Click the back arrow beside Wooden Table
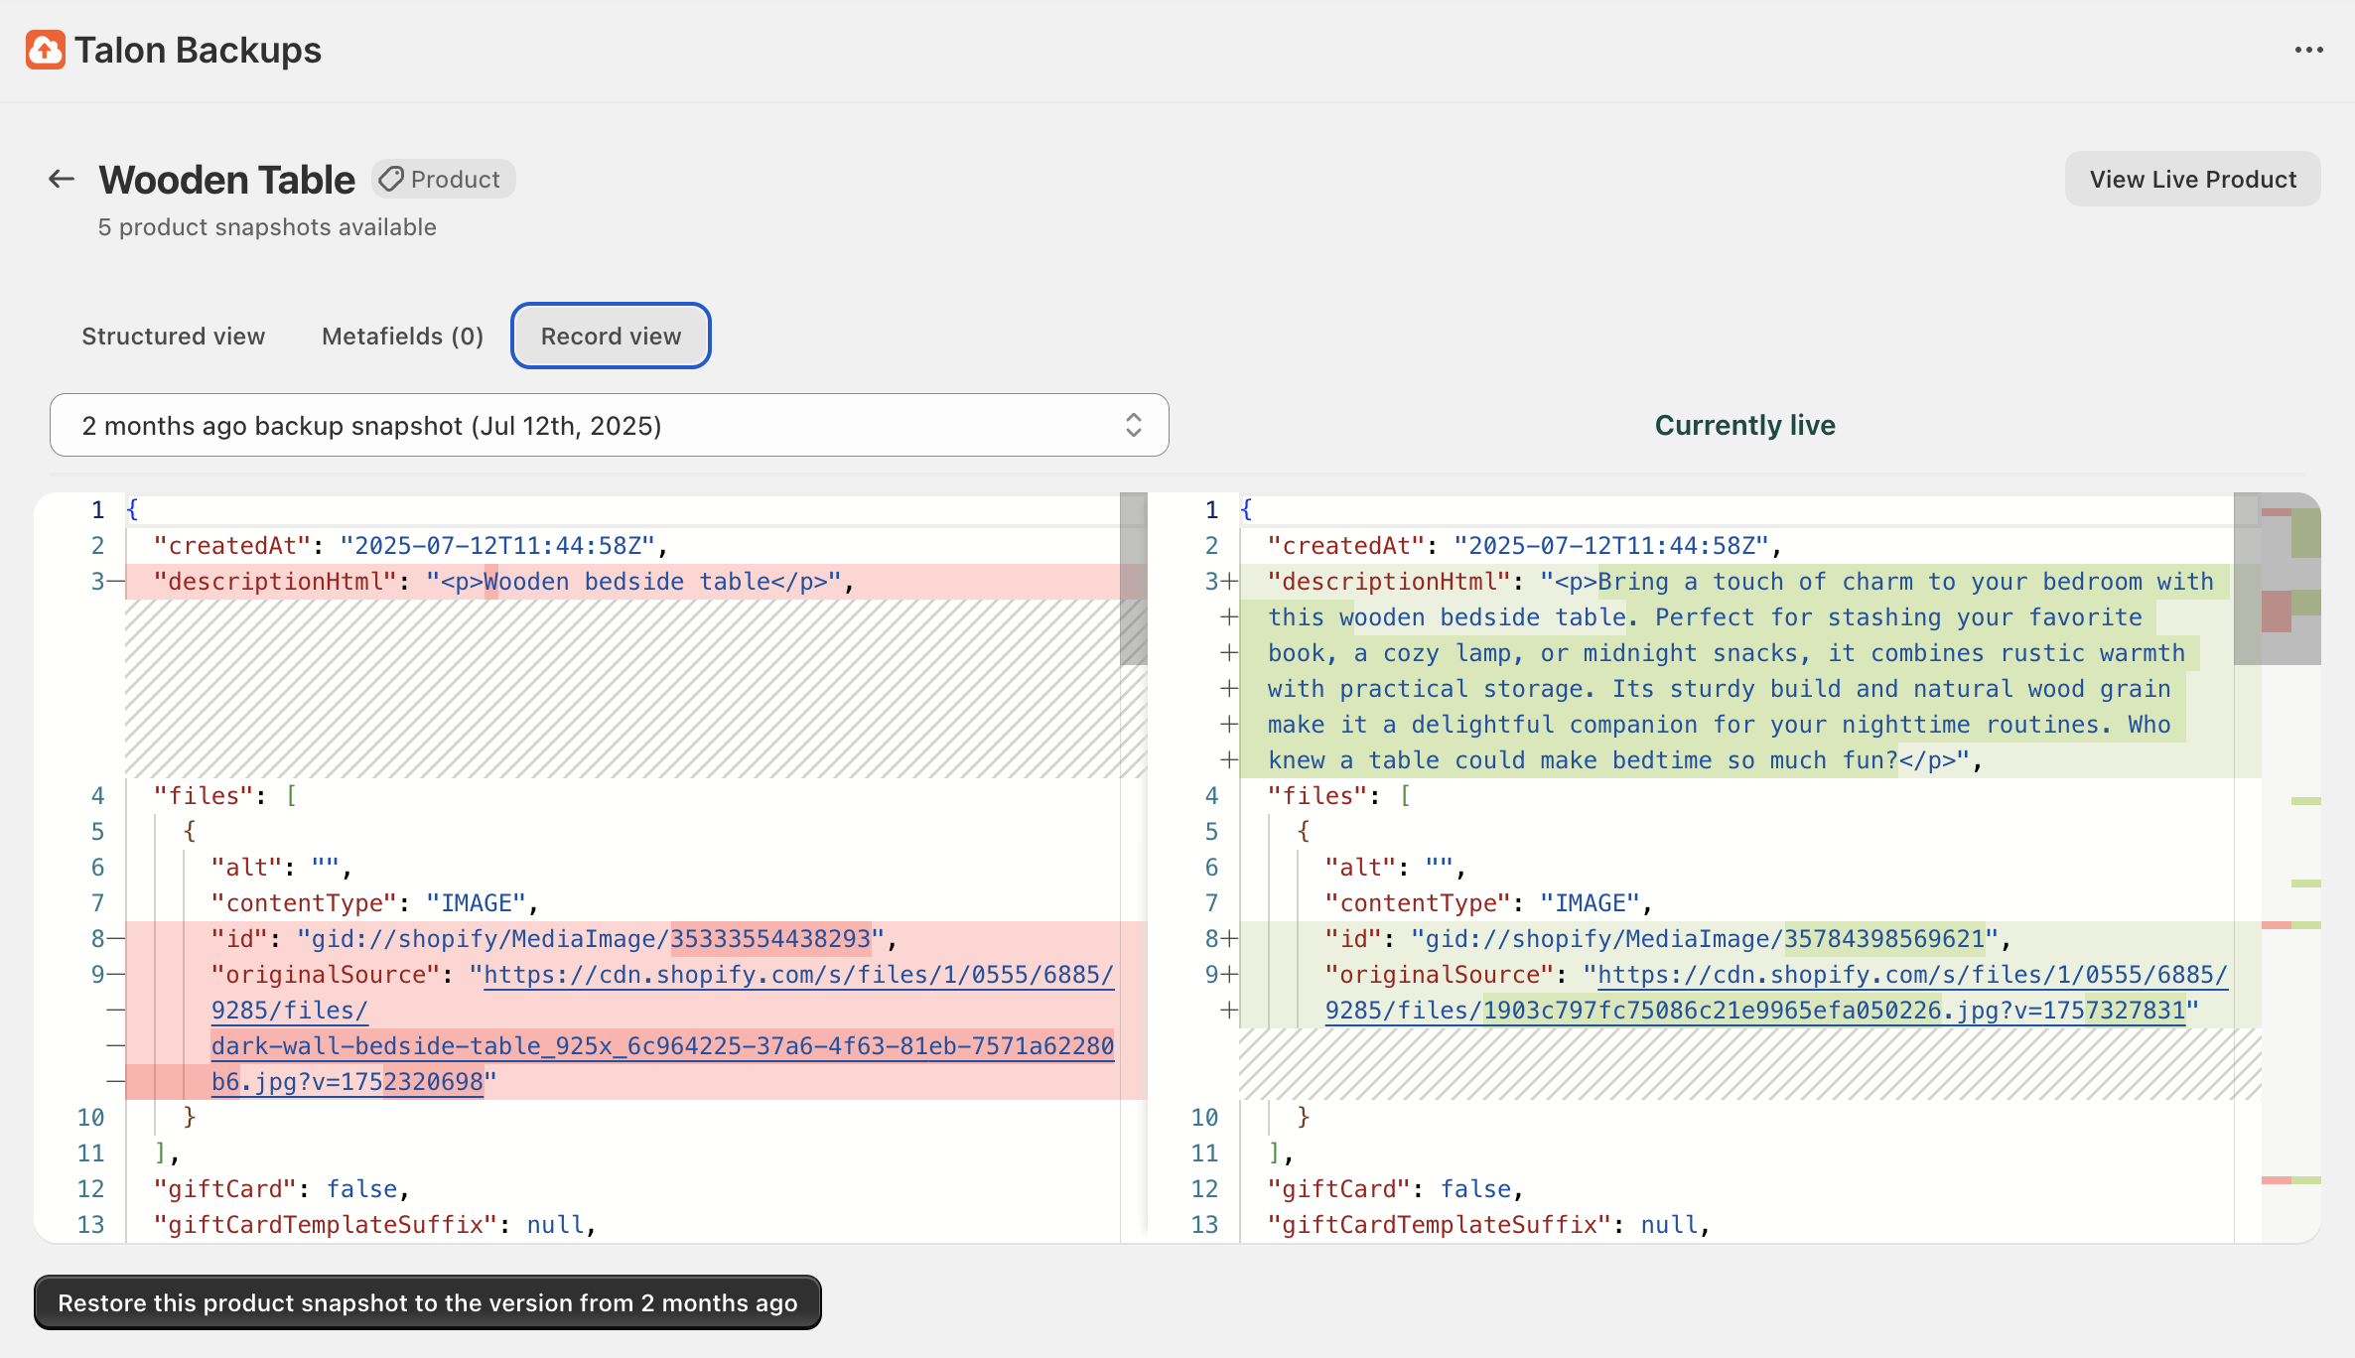This screenshot has width=2355, height=1358. tap(62, 179)
